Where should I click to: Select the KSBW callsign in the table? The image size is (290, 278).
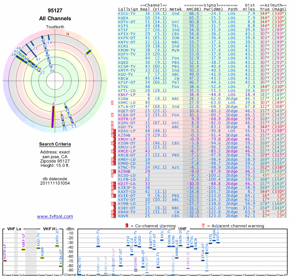[123, 98]
